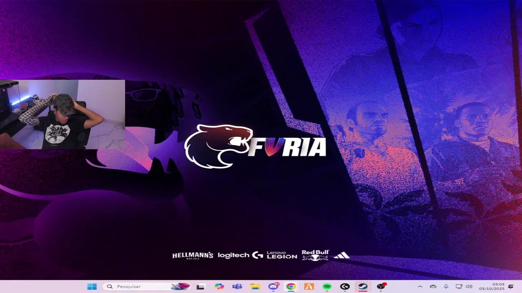This screenshot has width=522, height=293.
Task: Open Discord from the taskbar
Action: coord(273,286)
